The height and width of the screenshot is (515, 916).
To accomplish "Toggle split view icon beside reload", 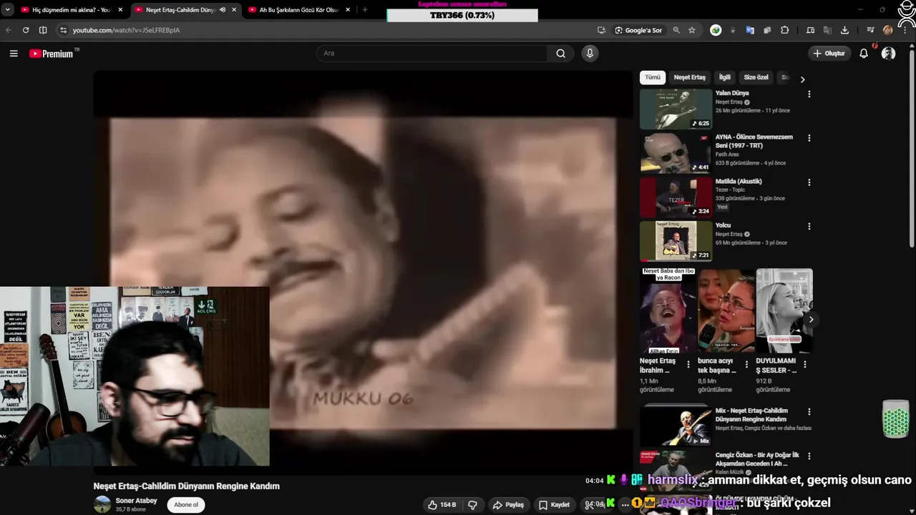I will tap(43, 30).
